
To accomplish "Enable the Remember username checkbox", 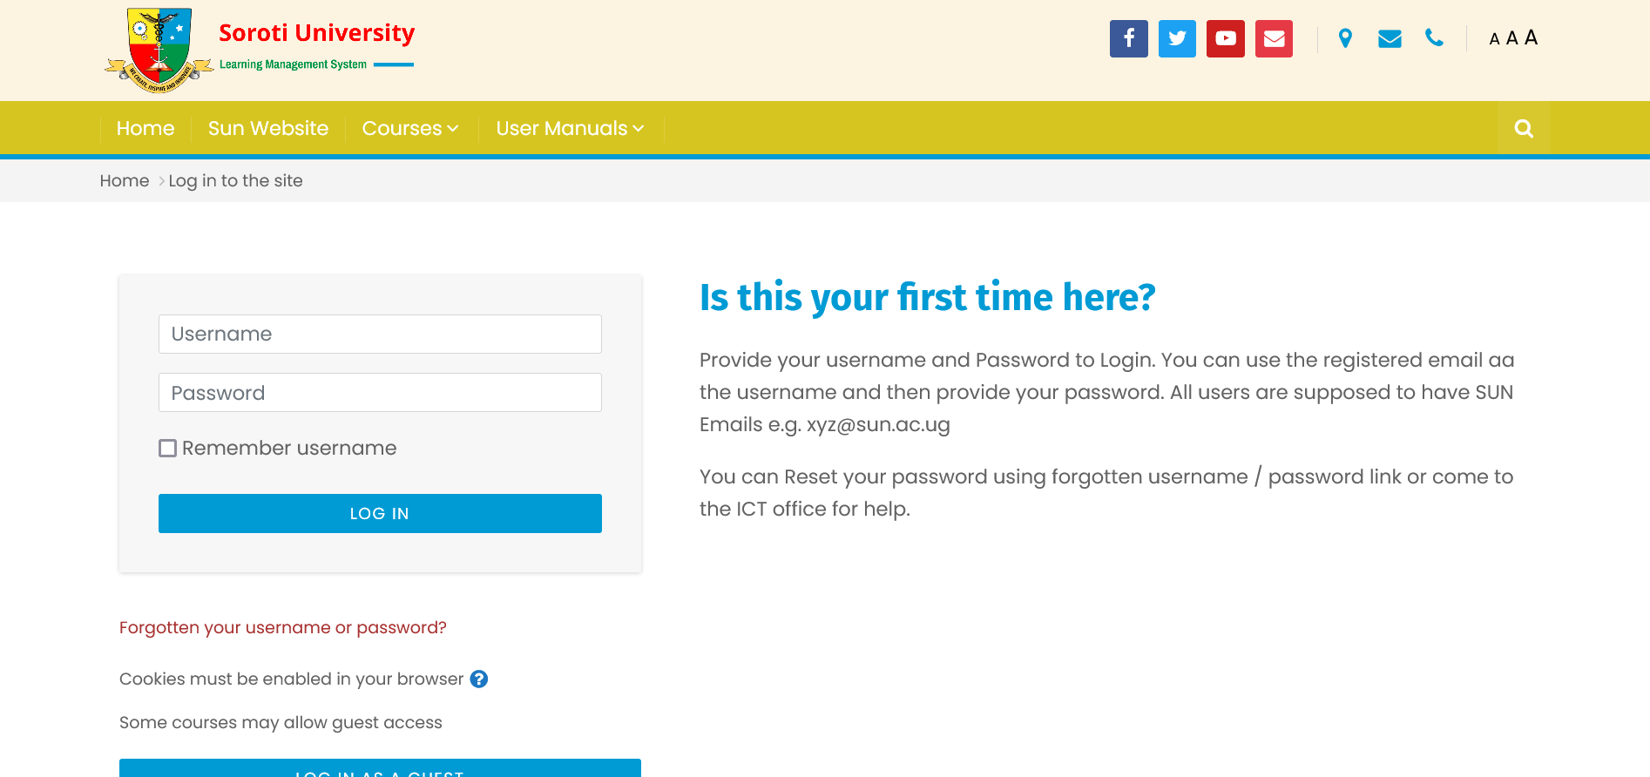I will click(168, 449).
